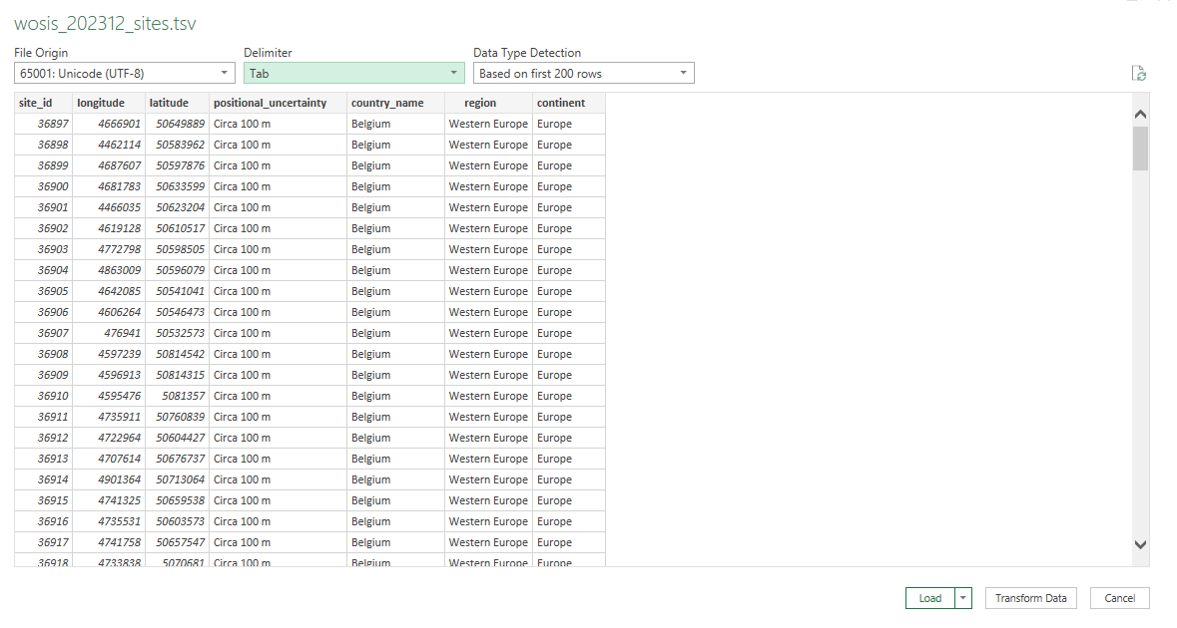Screen dimensions: 1177x628
Task: Click the Load button
Action: tap(929, 598)
